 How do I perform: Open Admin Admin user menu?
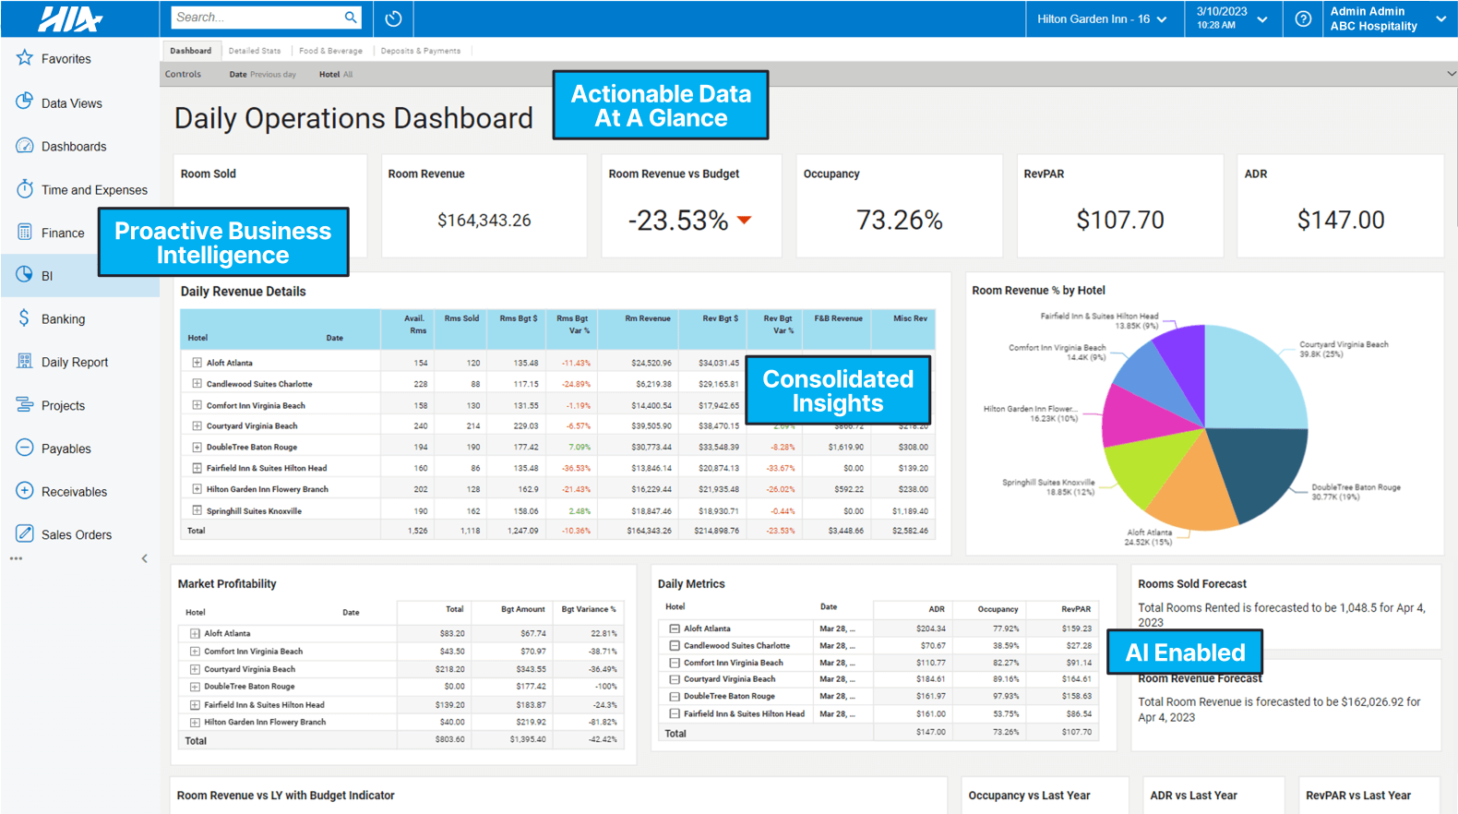pos(1388,18)
